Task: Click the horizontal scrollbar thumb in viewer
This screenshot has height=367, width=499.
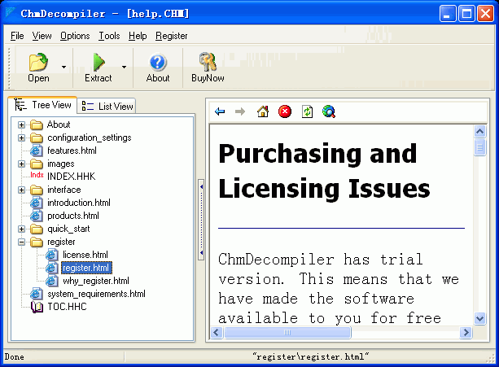Action: pyautogui.click(x=287, y=332)
